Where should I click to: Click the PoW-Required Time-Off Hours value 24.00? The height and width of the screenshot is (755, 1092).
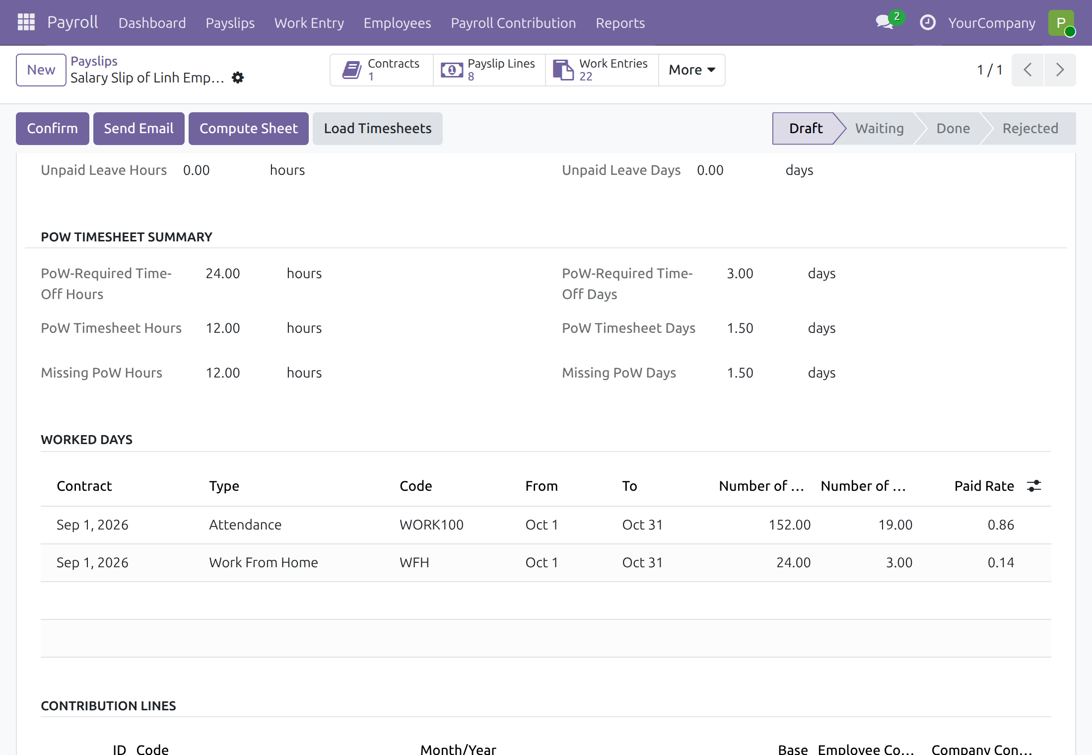tap(223, 274)
